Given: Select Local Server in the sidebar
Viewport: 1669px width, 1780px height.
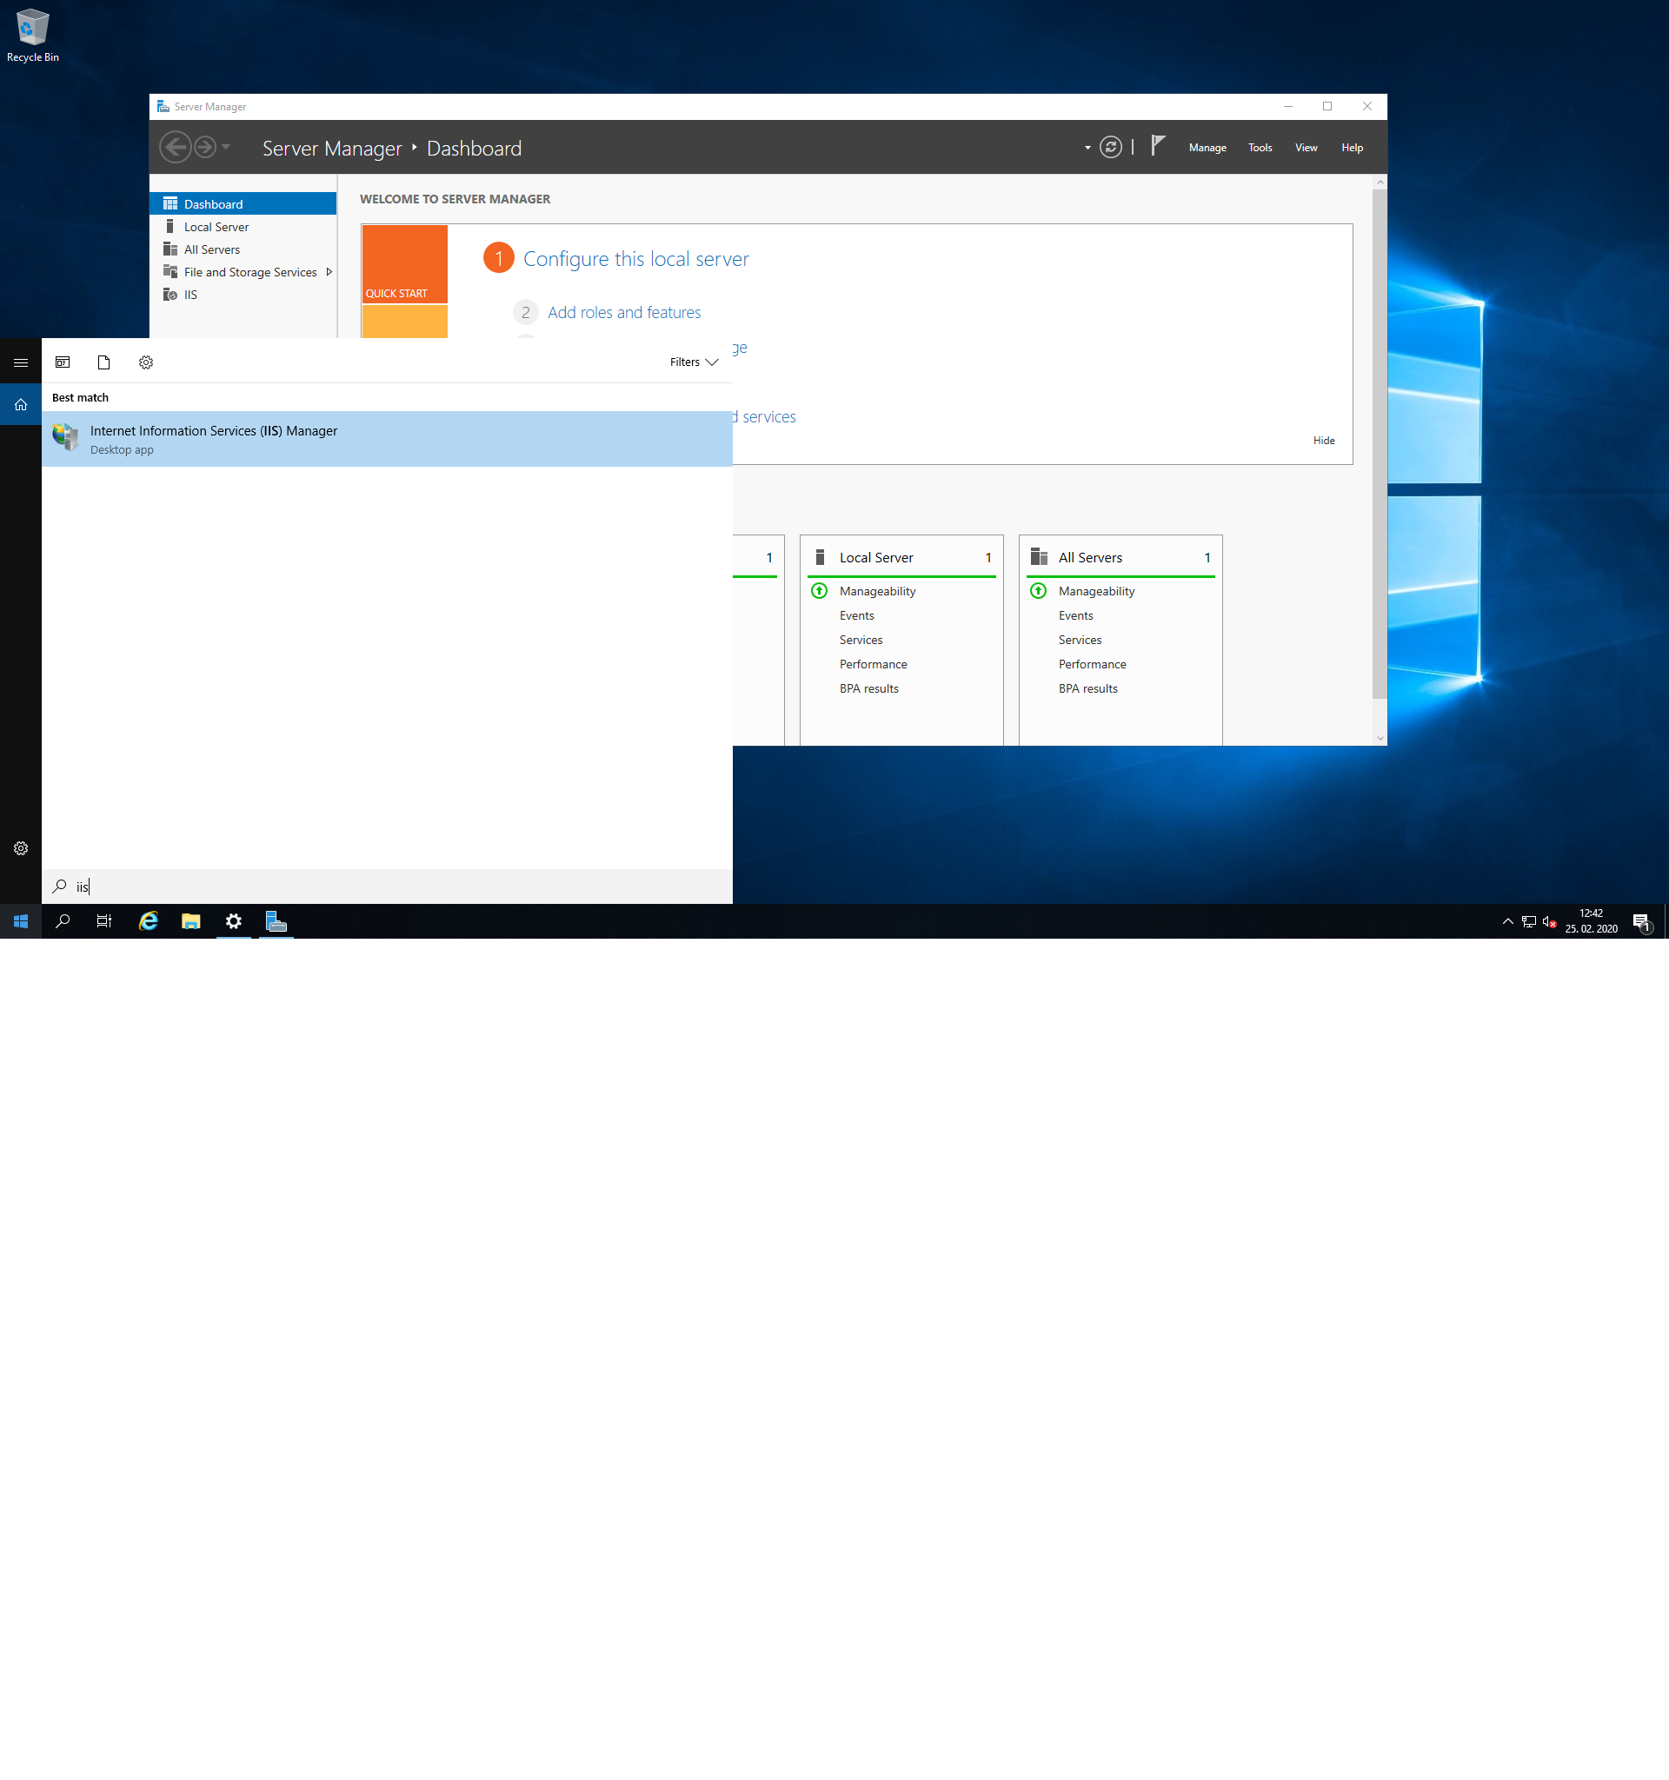Looking at the screenshot, I should (x=243, y=227).
